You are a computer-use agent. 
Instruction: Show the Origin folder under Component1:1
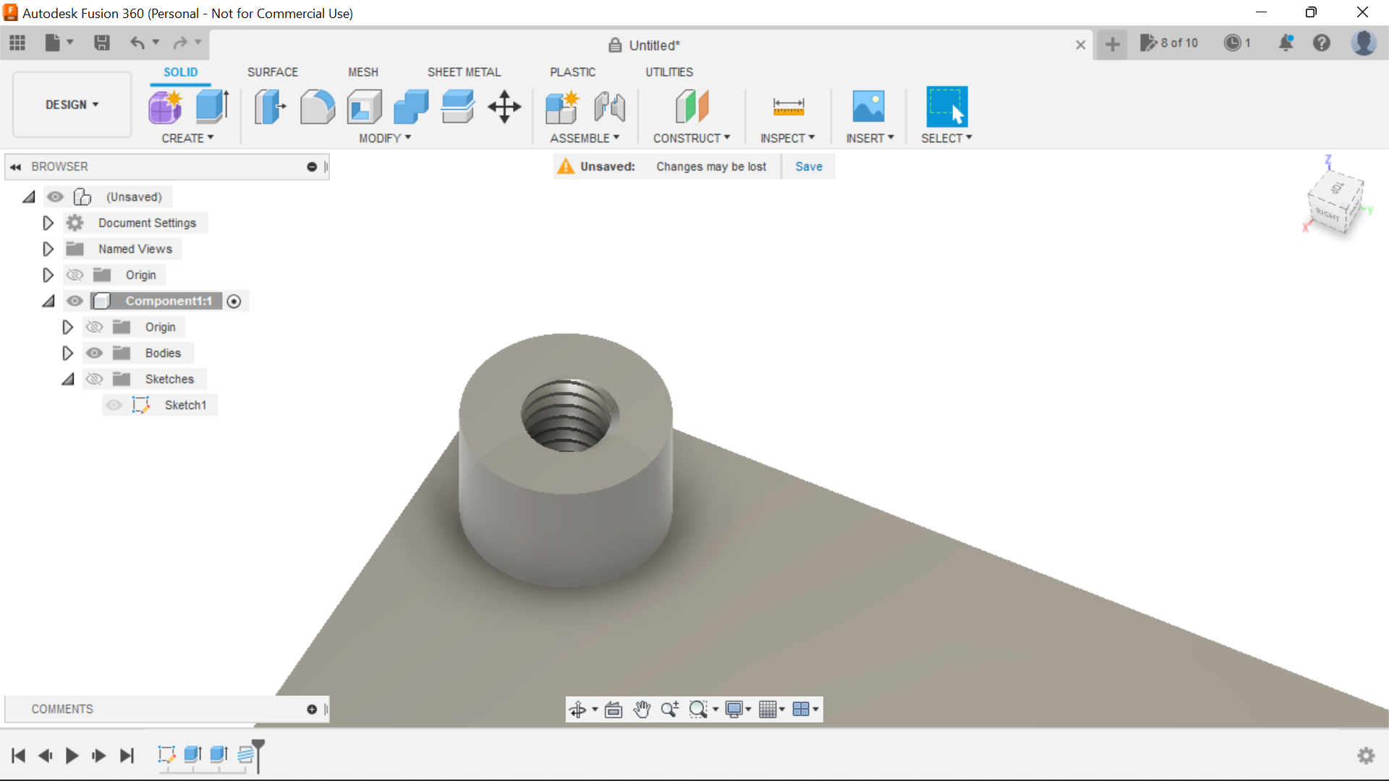pos(94,327)
